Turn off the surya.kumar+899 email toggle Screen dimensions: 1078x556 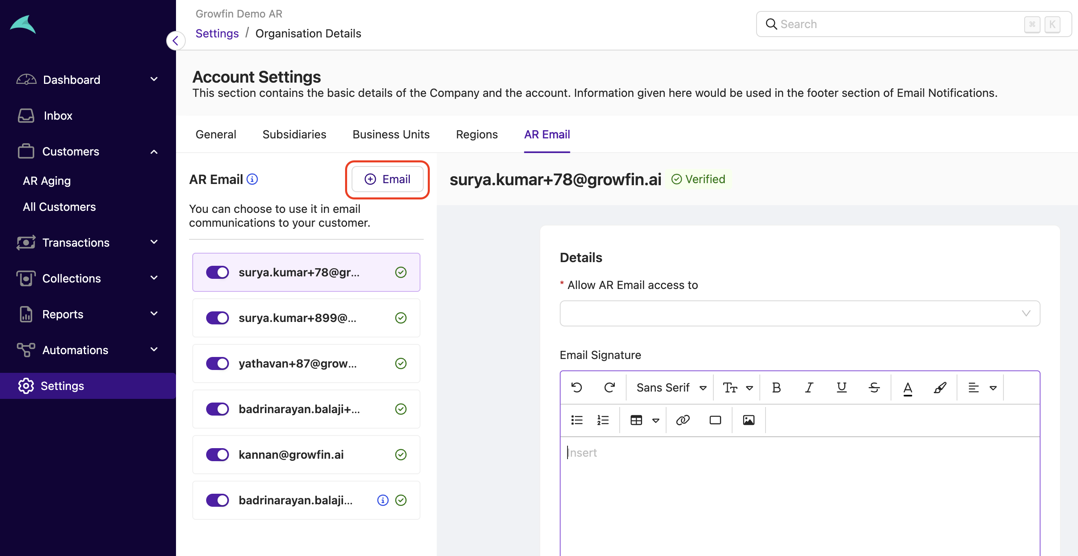[x=217, y=318]
